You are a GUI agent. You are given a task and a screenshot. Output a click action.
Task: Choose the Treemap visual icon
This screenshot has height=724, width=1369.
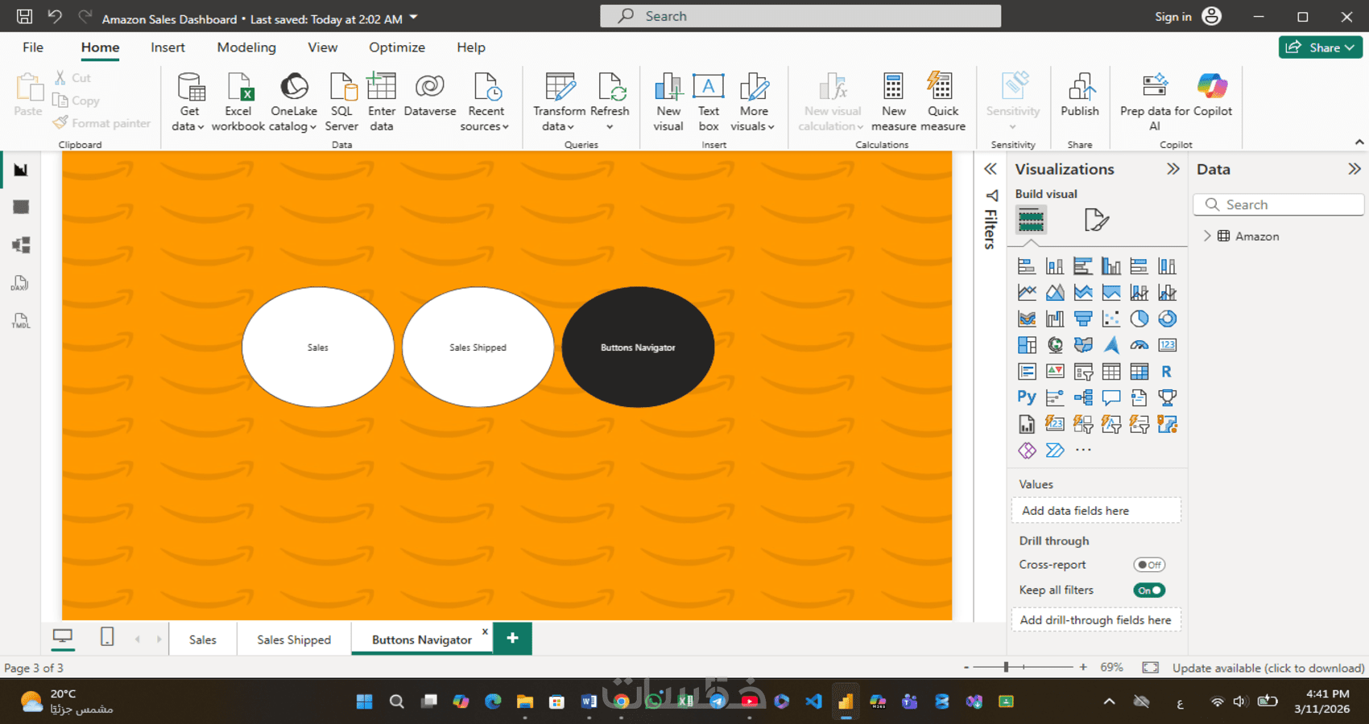coord(1027,345)
